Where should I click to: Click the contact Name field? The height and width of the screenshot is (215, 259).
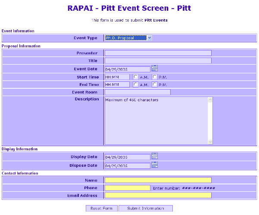click(x=158, y=180)
